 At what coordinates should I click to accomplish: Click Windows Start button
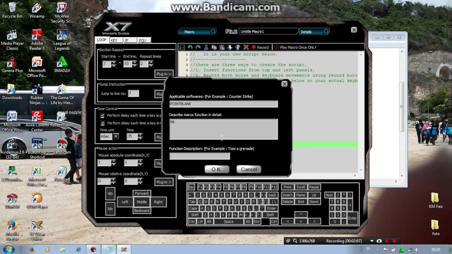[x=8, y=249]
